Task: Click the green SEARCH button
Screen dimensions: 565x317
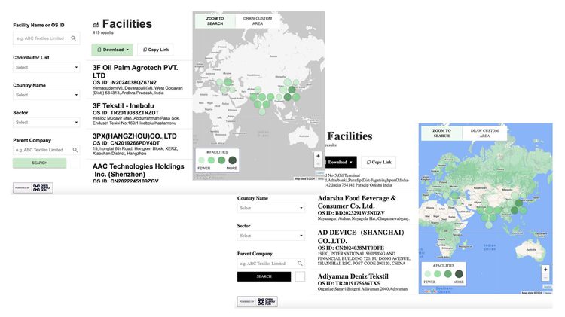Action: [40, 163]
